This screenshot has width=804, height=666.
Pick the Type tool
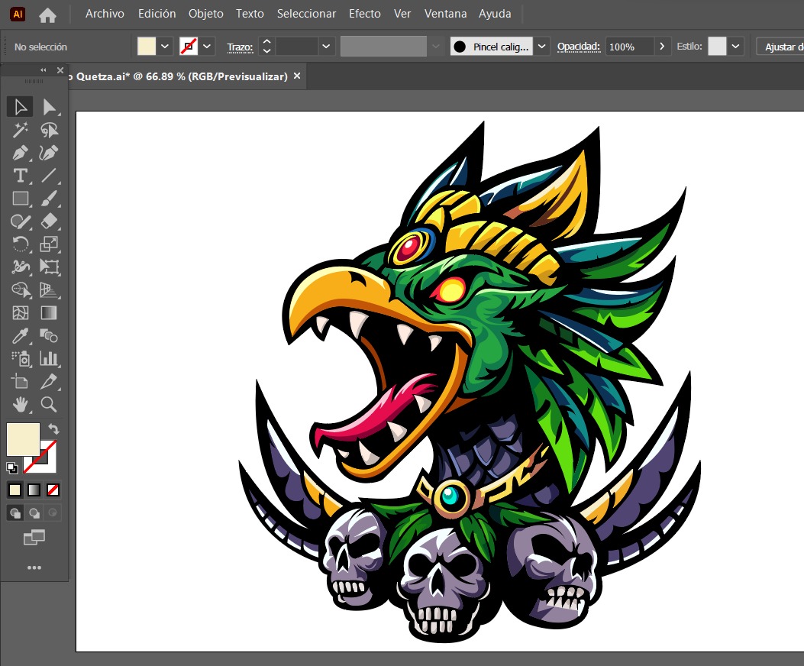click(x=20, y=176)
